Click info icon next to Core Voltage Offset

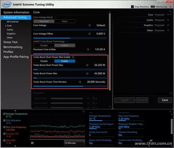pos(89,34)
